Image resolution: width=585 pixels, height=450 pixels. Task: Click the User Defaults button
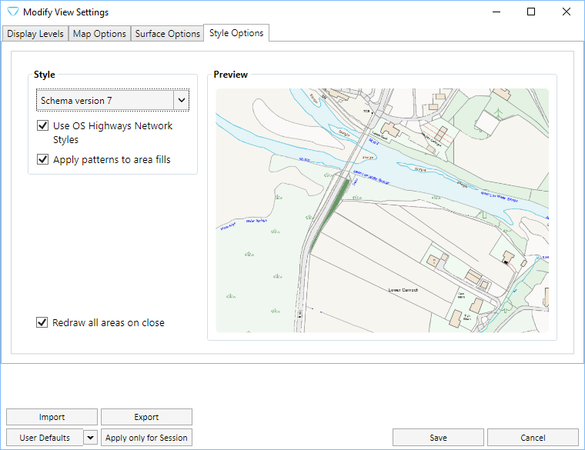(x=45, y=438)
